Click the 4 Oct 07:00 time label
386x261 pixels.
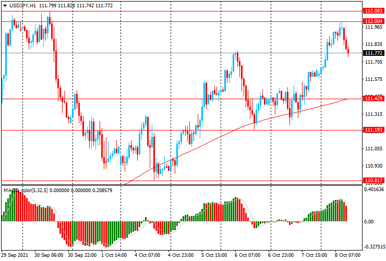[x=148, y=255]
